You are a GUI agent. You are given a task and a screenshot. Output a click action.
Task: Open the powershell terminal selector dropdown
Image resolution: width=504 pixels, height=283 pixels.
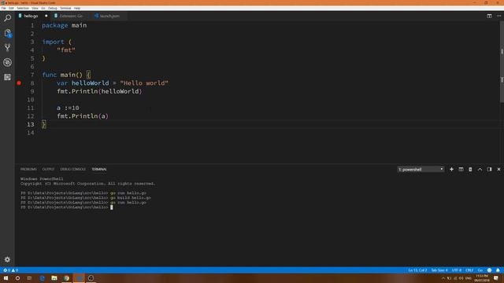point(421,170)
